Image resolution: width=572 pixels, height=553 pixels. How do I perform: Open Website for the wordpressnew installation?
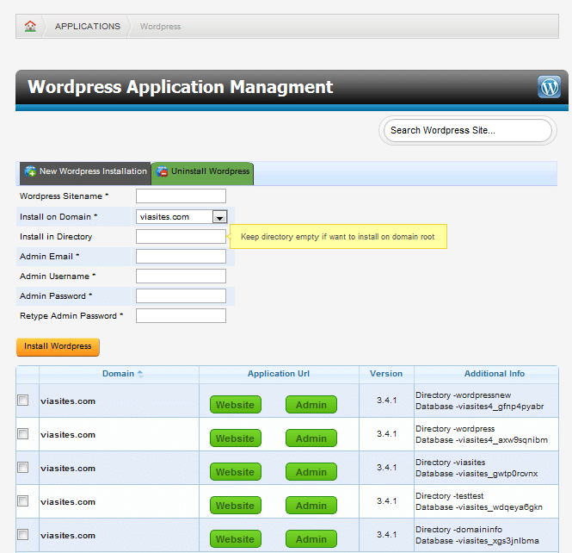235,405
